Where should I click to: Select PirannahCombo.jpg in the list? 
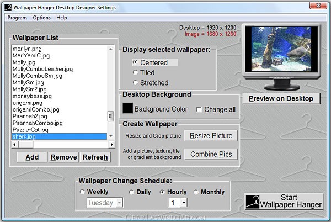pyautogui.click(x=60, y=123)
